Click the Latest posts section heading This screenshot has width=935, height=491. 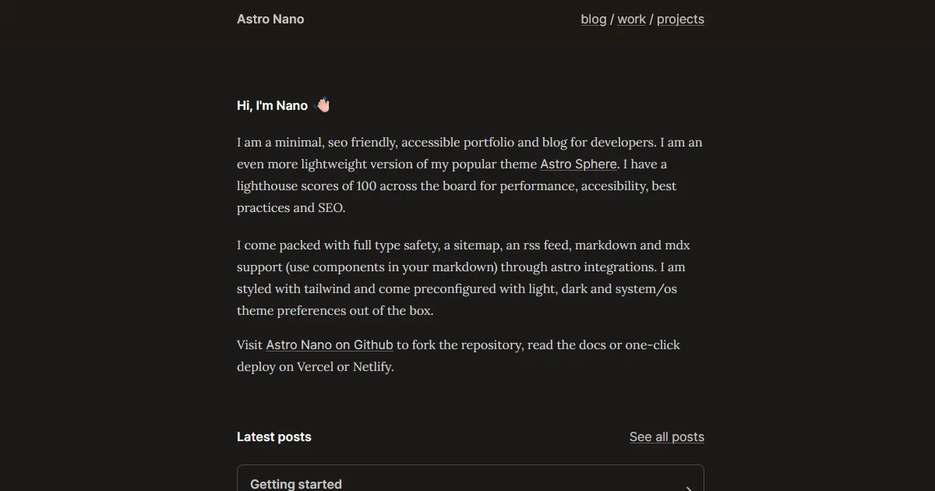point(273,436)
